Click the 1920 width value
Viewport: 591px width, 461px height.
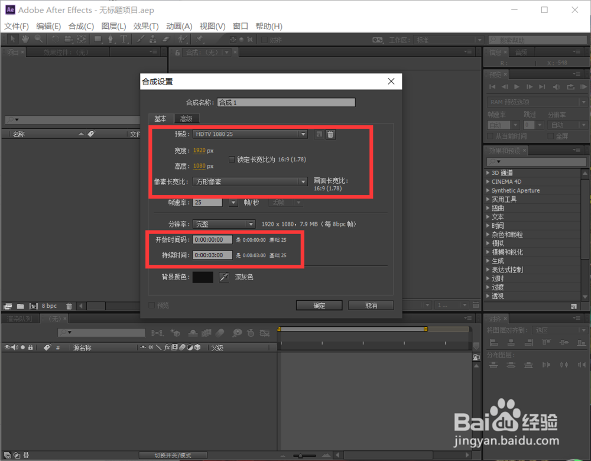(x=199, y=150)
